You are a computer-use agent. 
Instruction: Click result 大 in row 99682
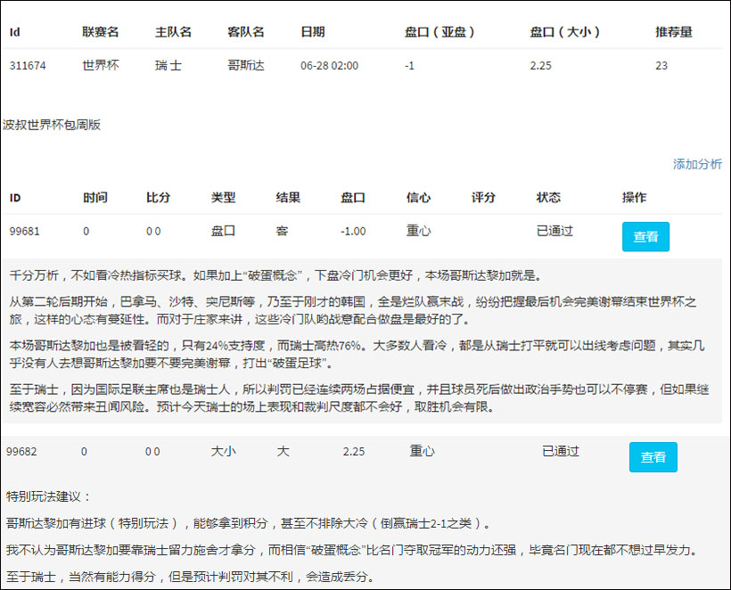283,451
